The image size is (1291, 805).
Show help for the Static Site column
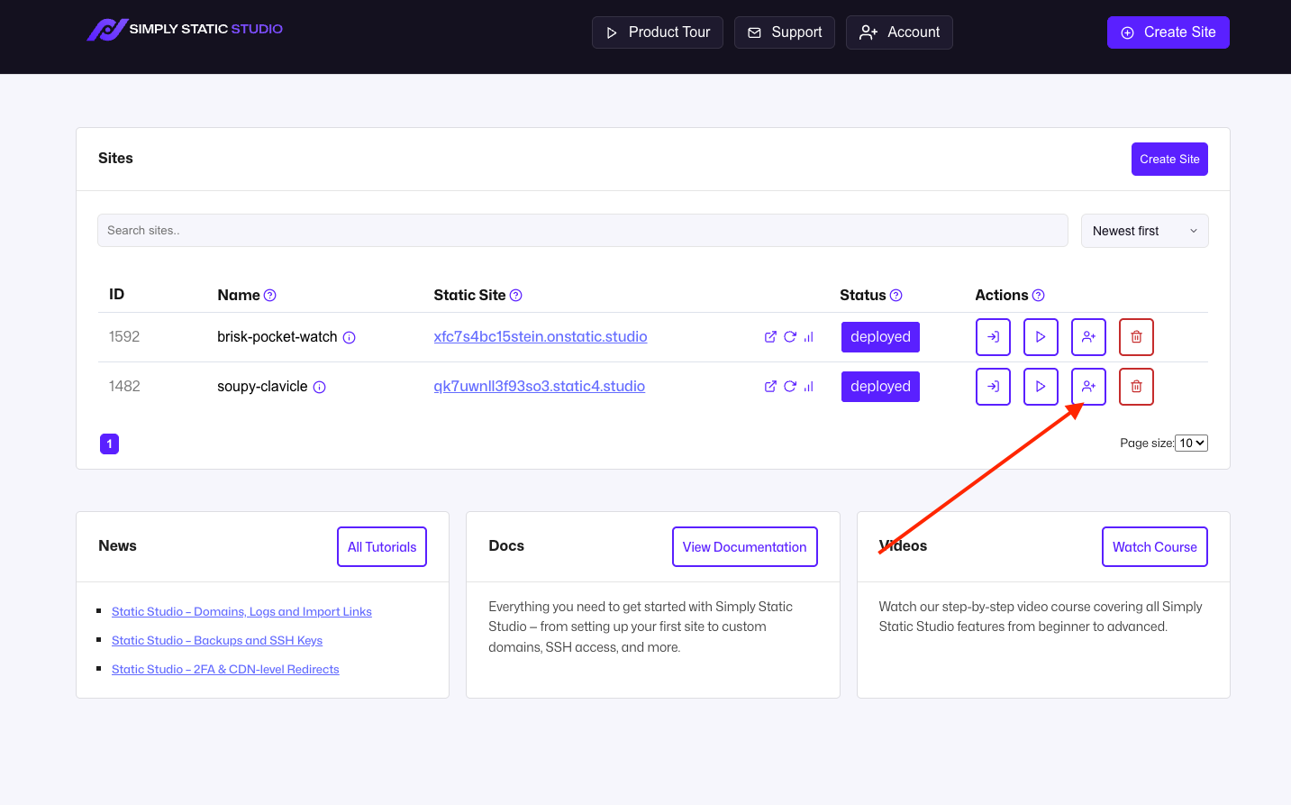516,296
